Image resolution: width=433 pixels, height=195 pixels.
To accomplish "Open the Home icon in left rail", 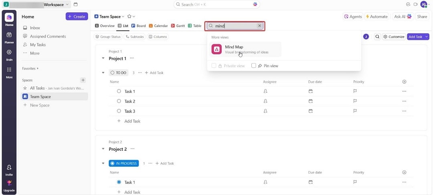I will (x=9, y=17).
